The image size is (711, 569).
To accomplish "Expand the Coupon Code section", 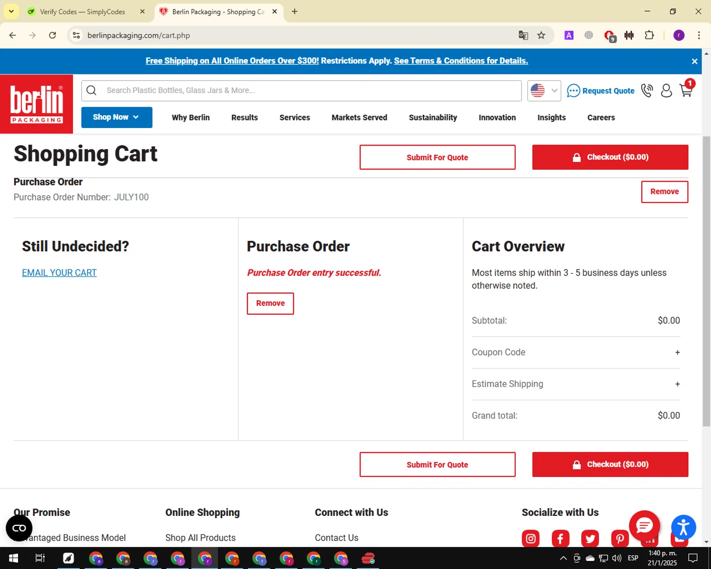I will [x=576, y=352].
